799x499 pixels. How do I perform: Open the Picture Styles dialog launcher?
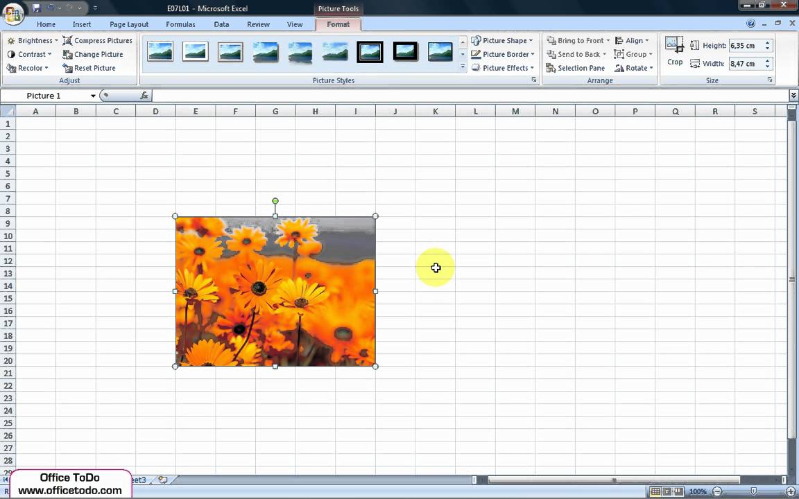[x=534, y=80]
